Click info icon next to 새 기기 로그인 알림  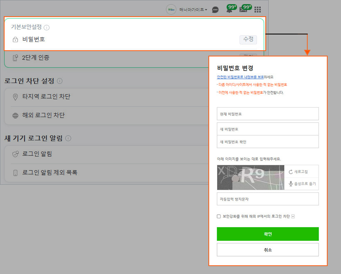point(68,138)
